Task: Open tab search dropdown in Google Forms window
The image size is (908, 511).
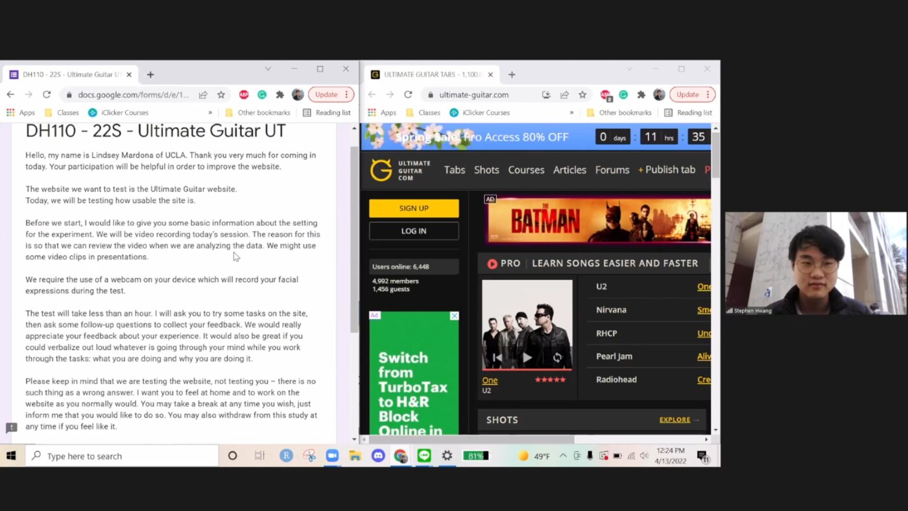Action: (268, 69)
